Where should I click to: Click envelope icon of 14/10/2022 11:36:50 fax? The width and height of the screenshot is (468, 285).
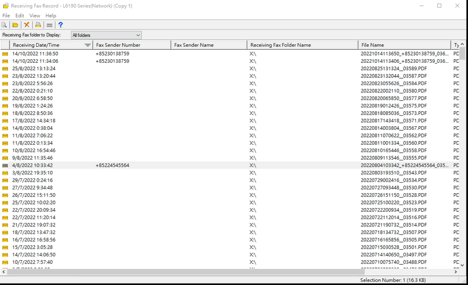(5, 53)
